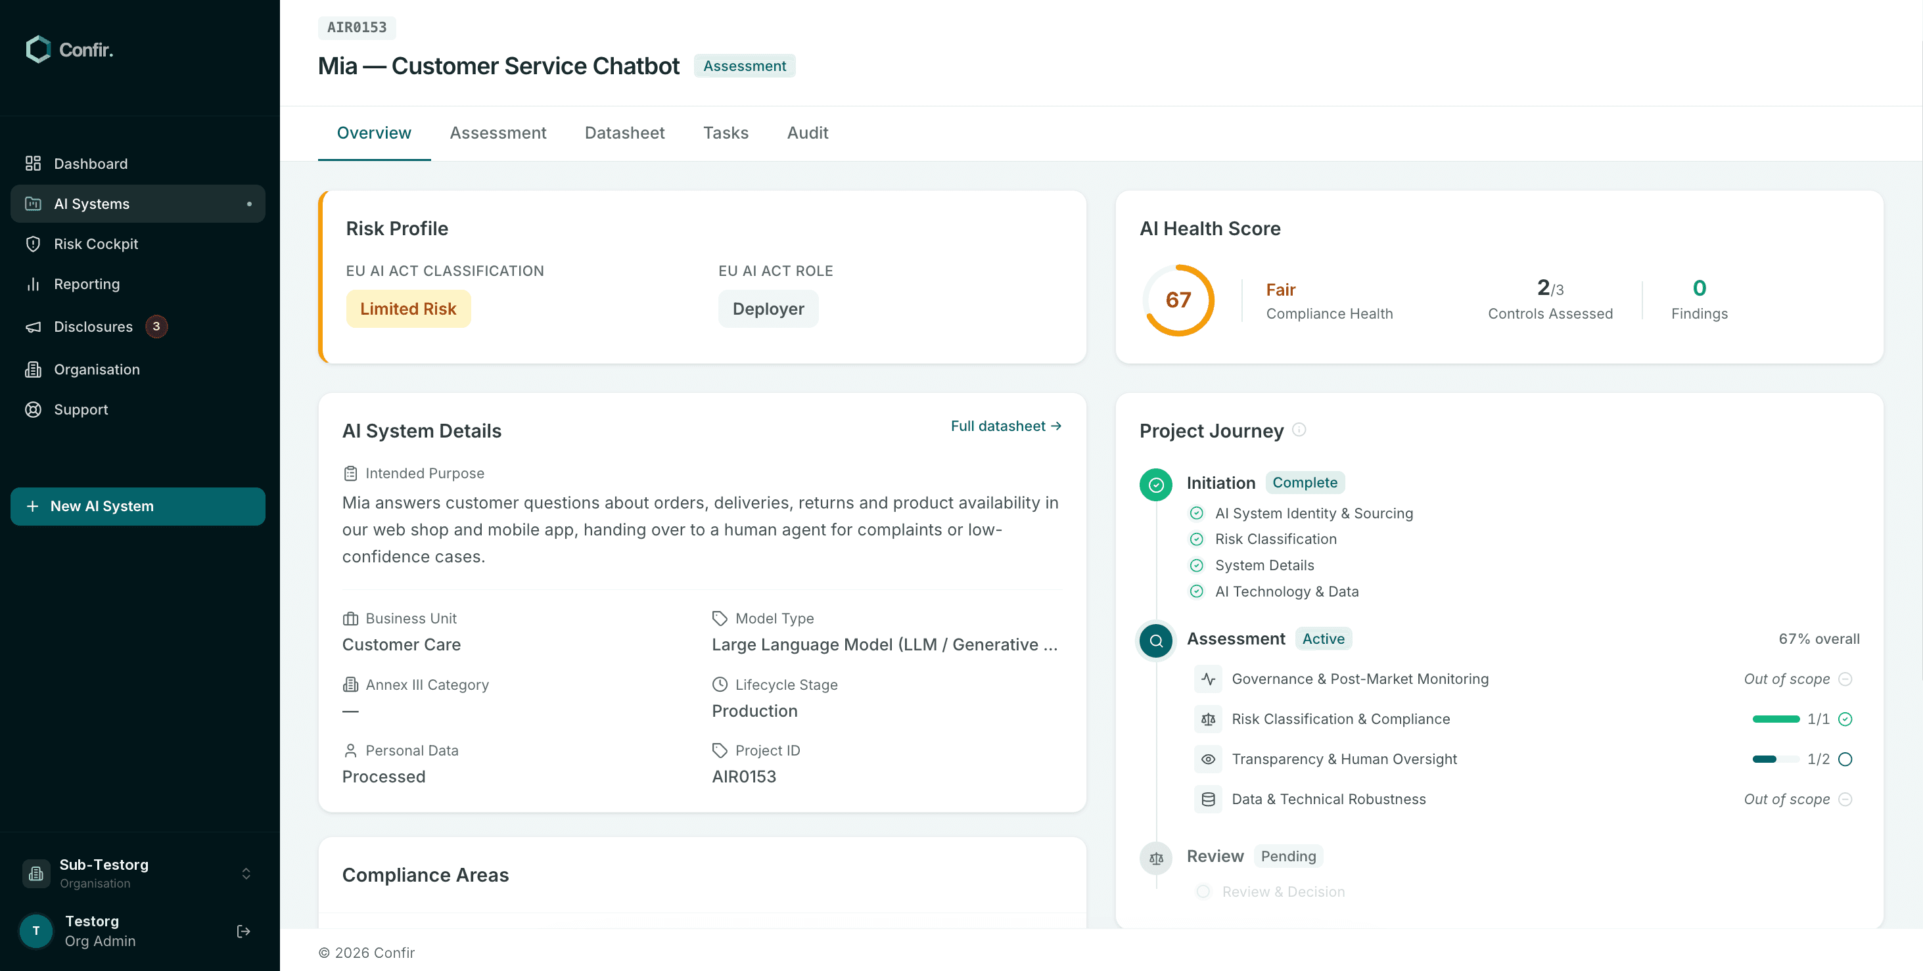Open the Tasks tab
This screenshot has width=1923, height=971.
[726, 133]
